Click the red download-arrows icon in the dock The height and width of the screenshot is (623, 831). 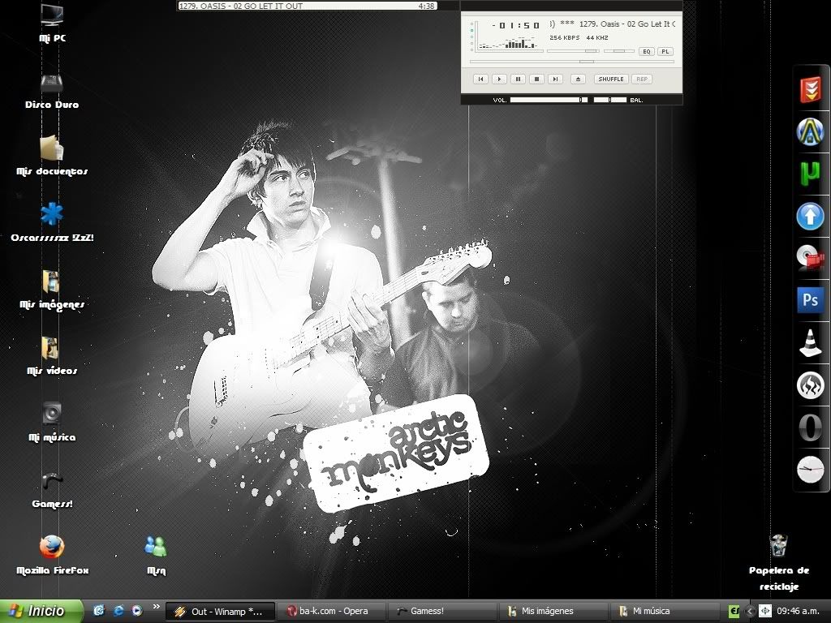(x=811, y=88)
